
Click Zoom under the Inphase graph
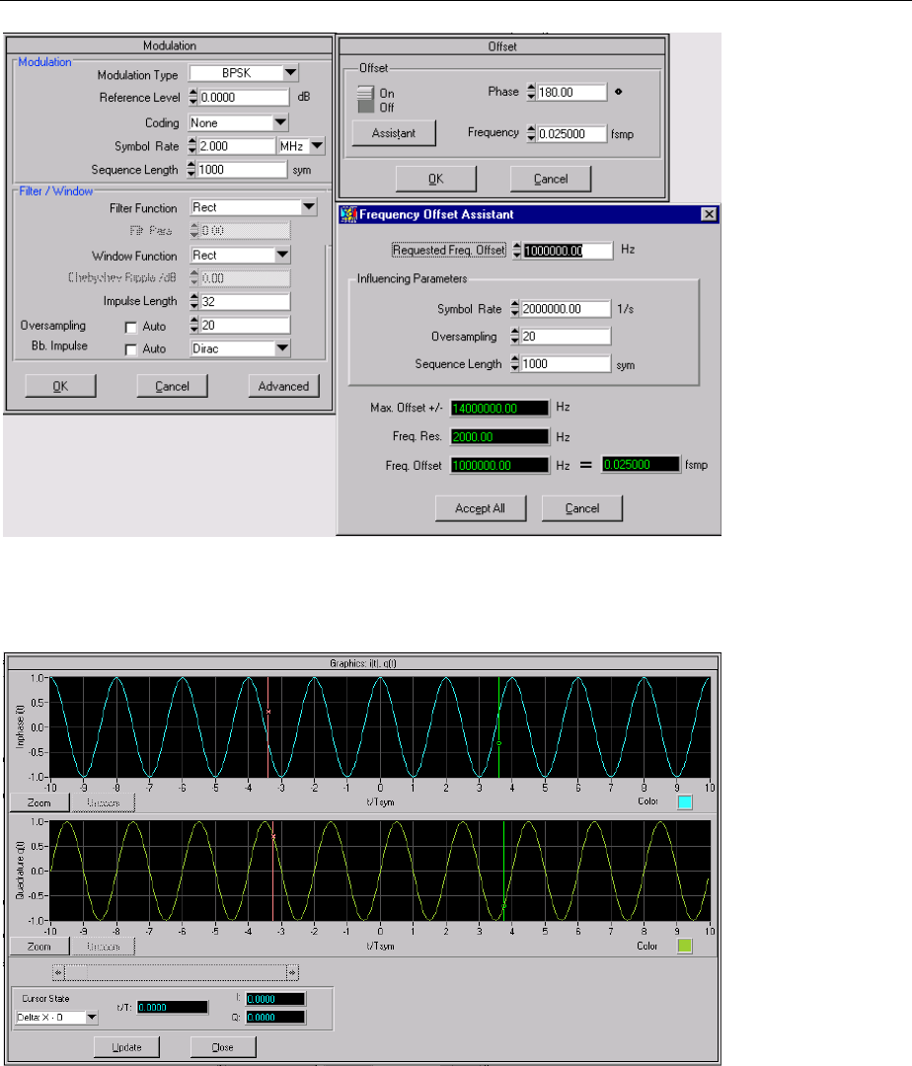point(39,802)
